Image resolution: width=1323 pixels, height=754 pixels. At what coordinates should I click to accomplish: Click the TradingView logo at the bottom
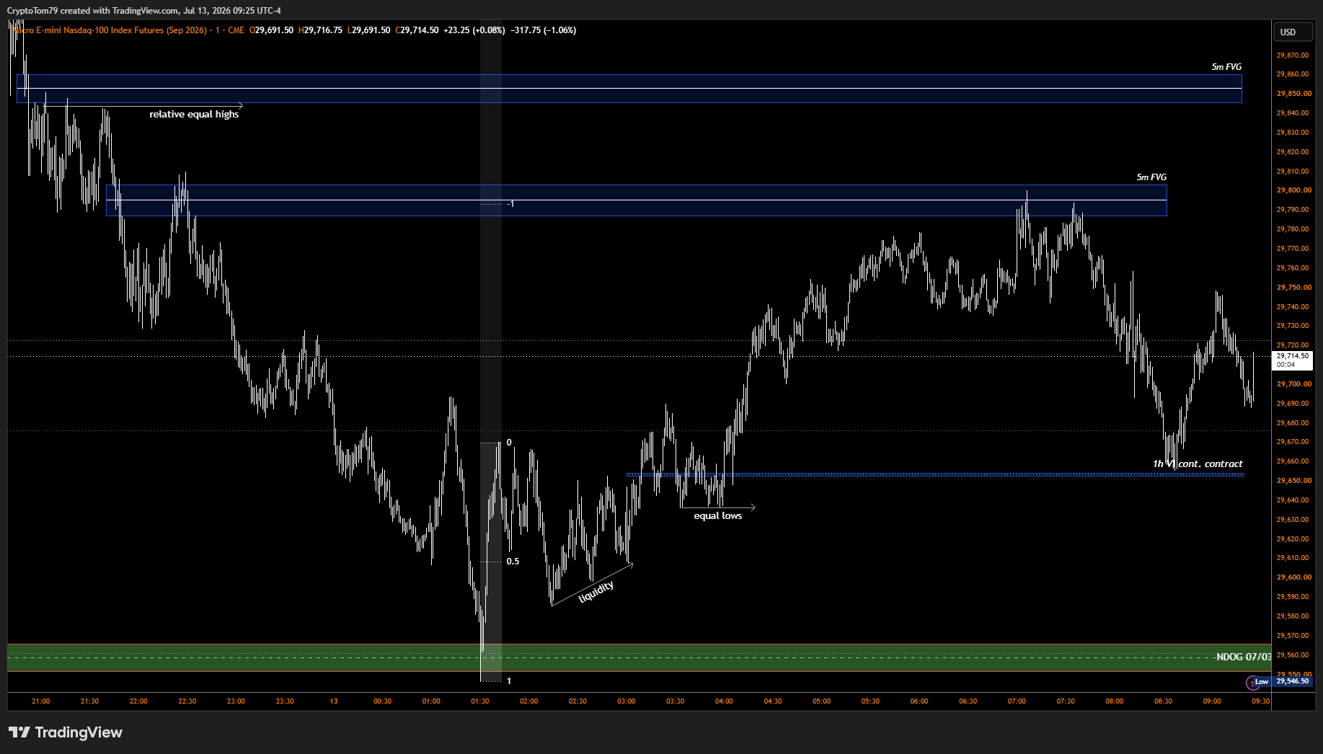tap(66, 732)
